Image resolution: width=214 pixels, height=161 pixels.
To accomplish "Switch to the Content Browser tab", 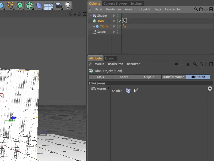I will [115, 3].
